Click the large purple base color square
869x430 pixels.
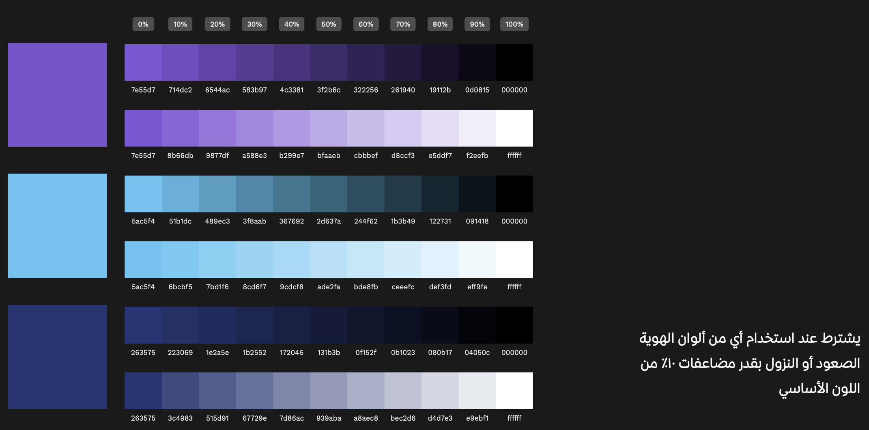point(58,95)
